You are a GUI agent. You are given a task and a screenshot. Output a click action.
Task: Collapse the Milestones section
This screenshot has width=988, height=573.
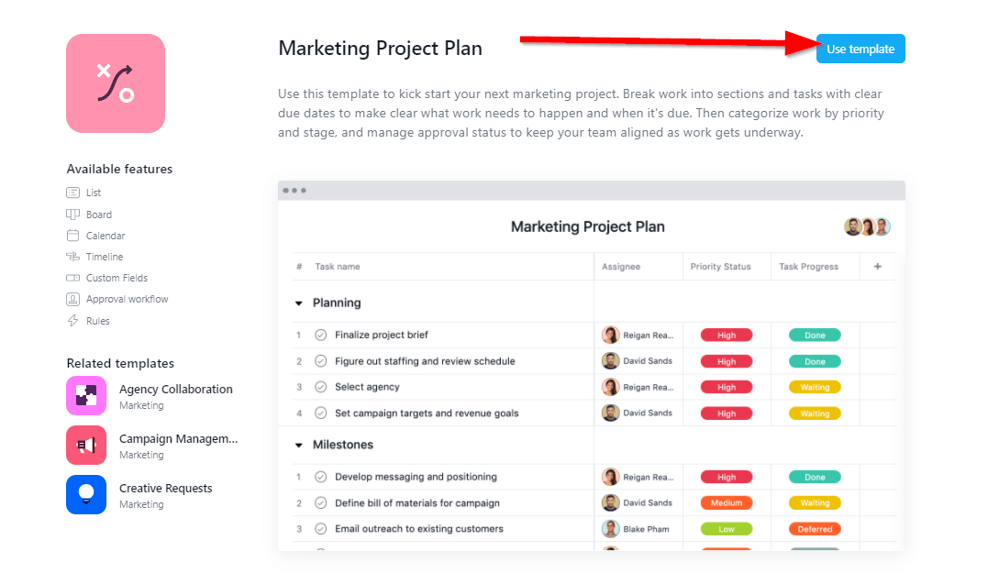(x=299, y=446)
